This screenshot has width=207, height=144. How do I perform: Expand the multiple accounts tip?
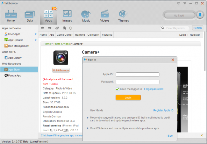(x=88, y=128)
